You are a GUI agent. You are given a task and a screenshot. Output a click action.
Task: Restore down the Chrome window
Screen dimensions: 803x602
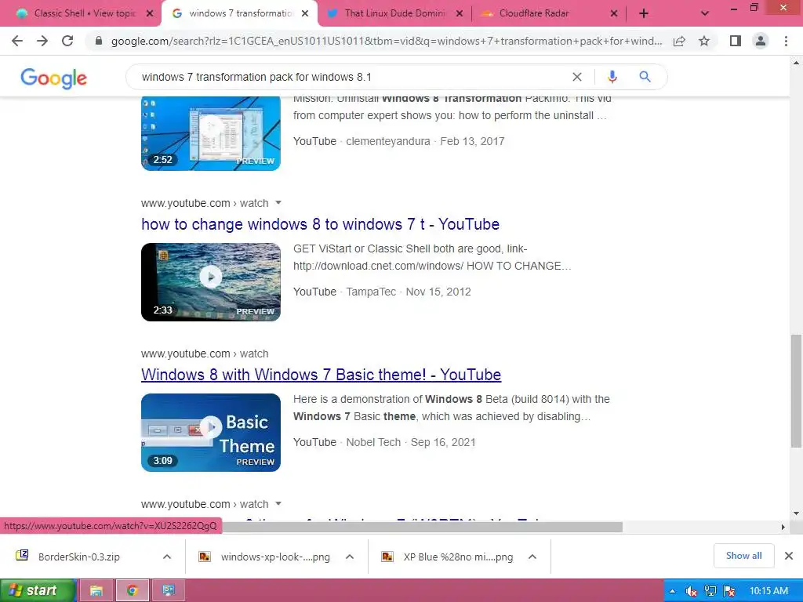[754, 8]
